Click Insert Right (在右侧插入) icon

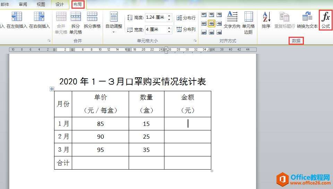click(39, 16)
